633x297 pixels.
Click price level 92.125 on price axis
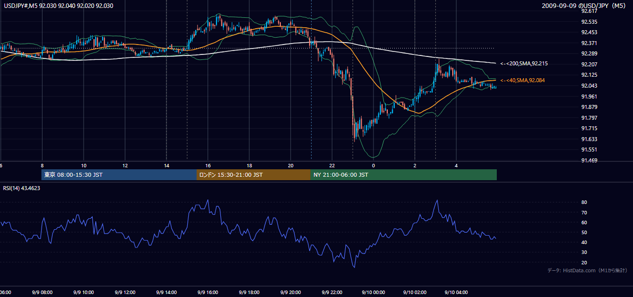(x=589, y=75)
